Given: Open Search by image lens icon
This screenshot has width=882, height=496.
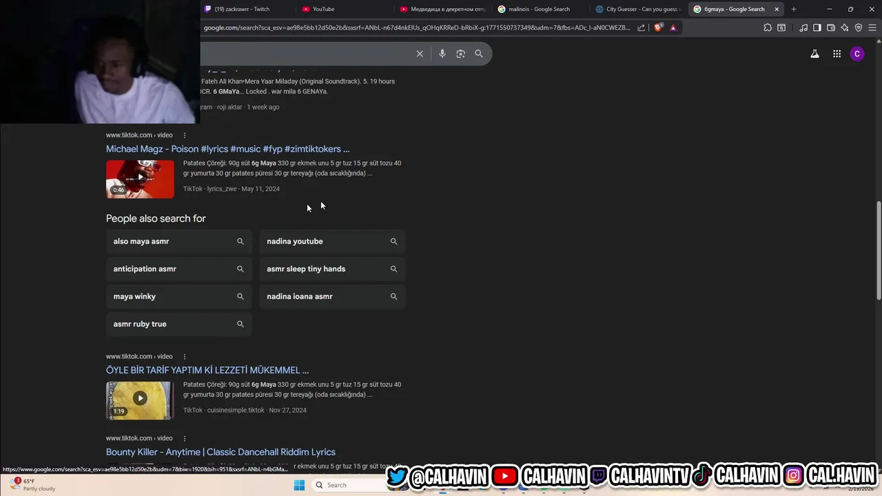Looking at the screenshot, I should pos(460,54).
